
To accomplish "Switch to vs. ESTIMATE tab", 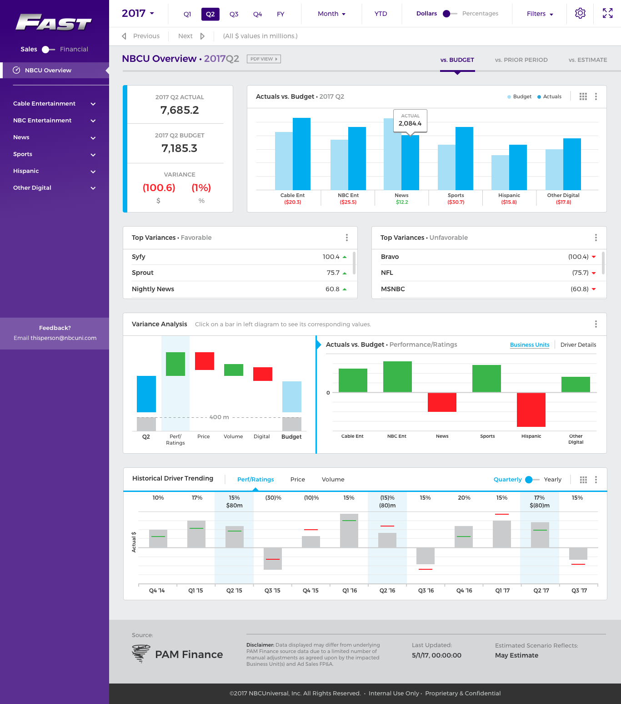I will click(588, 60).
